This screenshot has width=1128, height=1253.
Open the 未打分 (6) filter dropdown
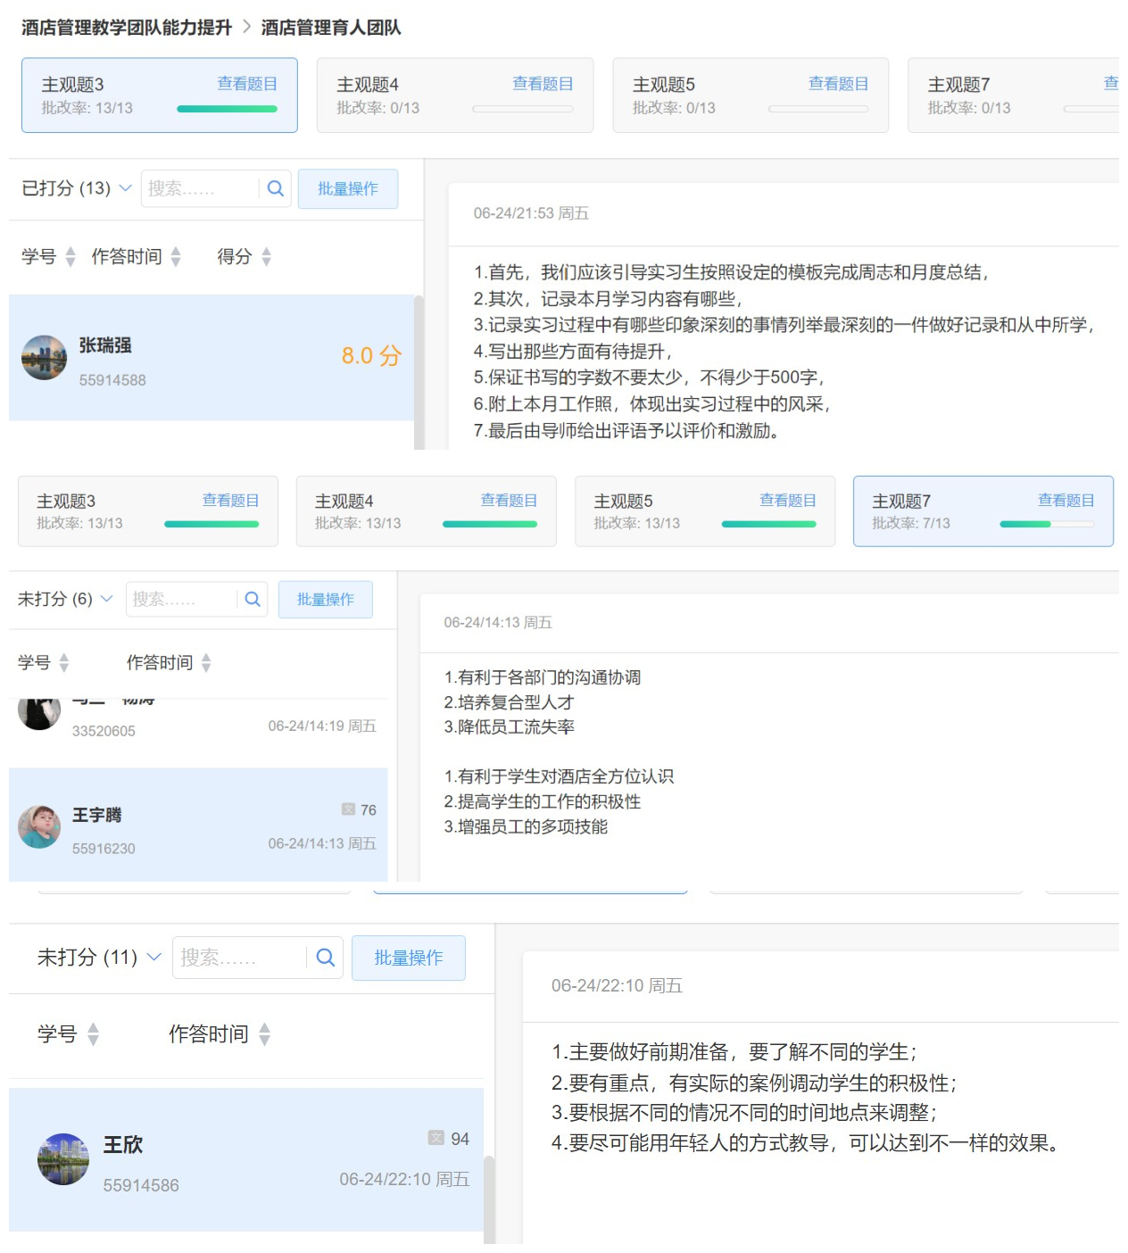107,599
